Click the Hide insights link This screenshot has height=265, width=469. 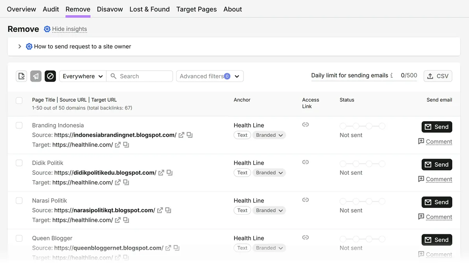click(x=70, y=29)
